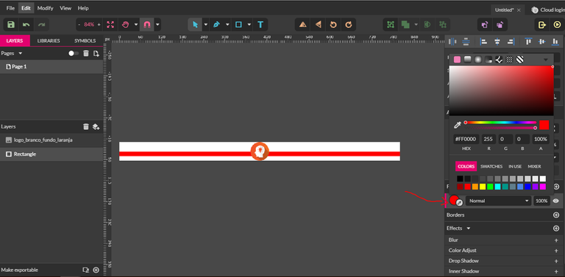Click the undo arrow icon
This screenshot has width=565, height=277.
pos(26,24)
